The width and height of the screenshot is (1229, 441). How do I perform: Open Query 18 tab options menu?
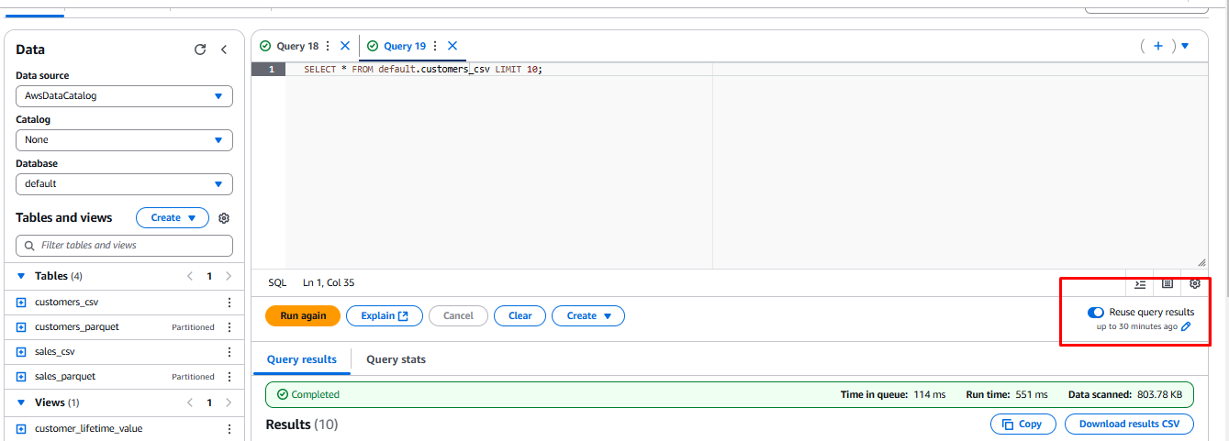coord(328,46)
